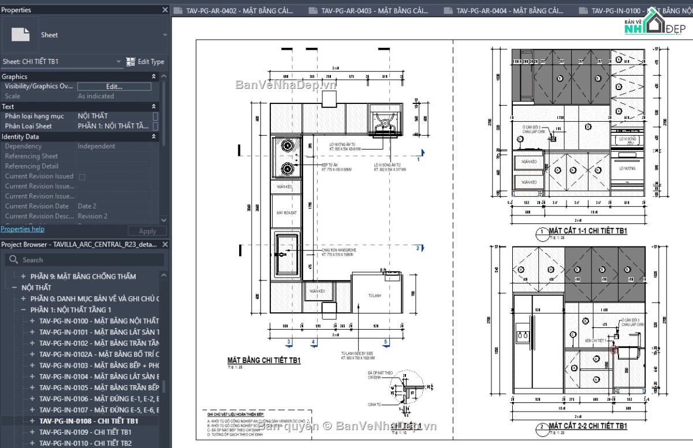Click sheet icon of TAV-PG-AR-0404 tab

[x=448, y=11]
